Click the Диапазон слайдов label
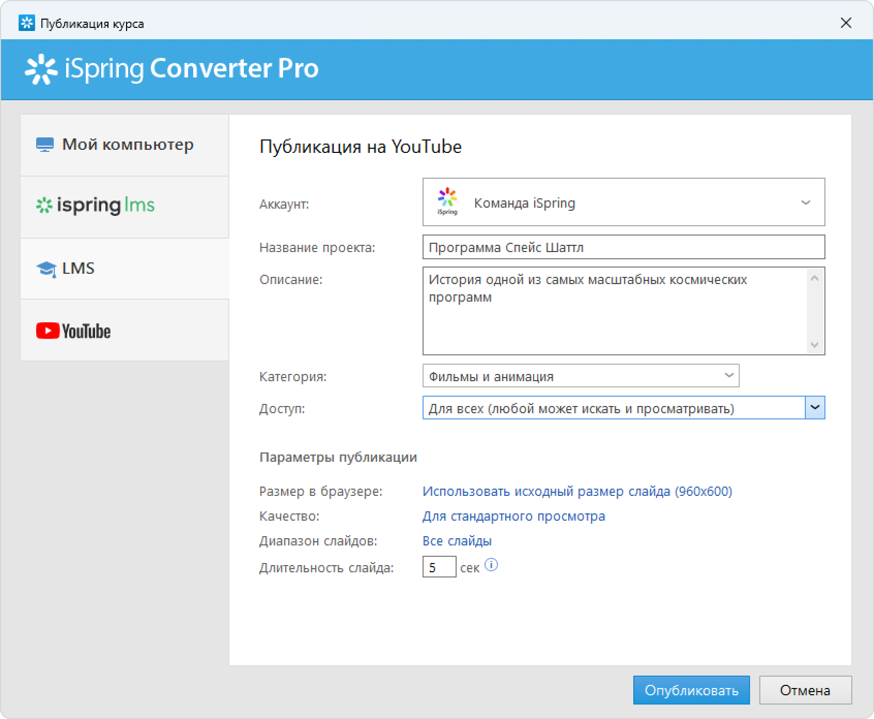The width and height of the screenshot is (874, 719). click(318, 541)
